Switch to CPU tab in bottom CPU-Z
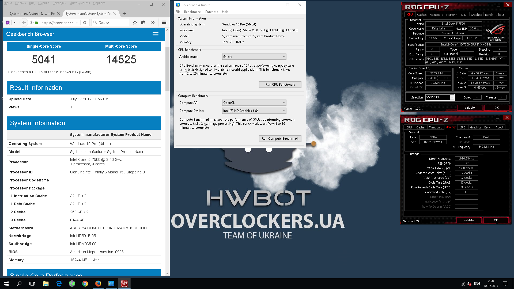514x289 pixels. [x=409, y=127]
